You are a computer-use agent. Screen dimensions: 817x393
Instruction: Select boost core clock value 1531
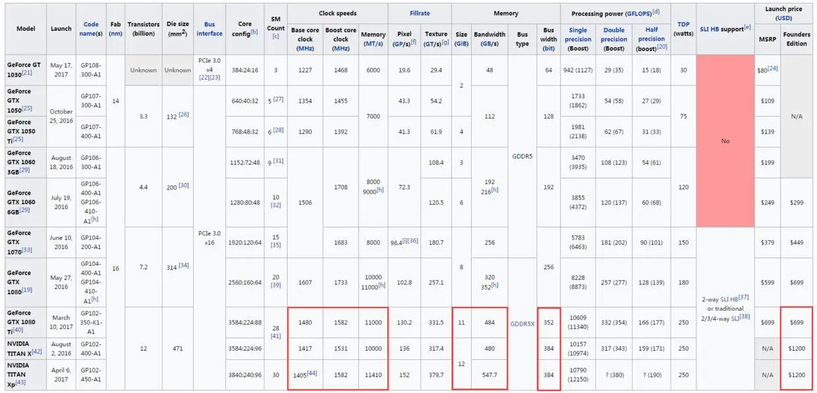point(341,349)
